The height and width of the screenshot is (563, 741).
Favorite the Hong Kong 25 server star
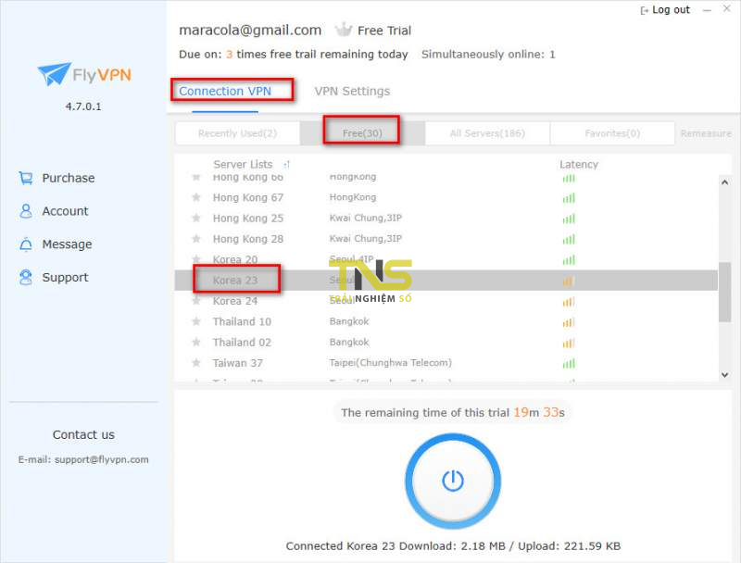(196, 218)
